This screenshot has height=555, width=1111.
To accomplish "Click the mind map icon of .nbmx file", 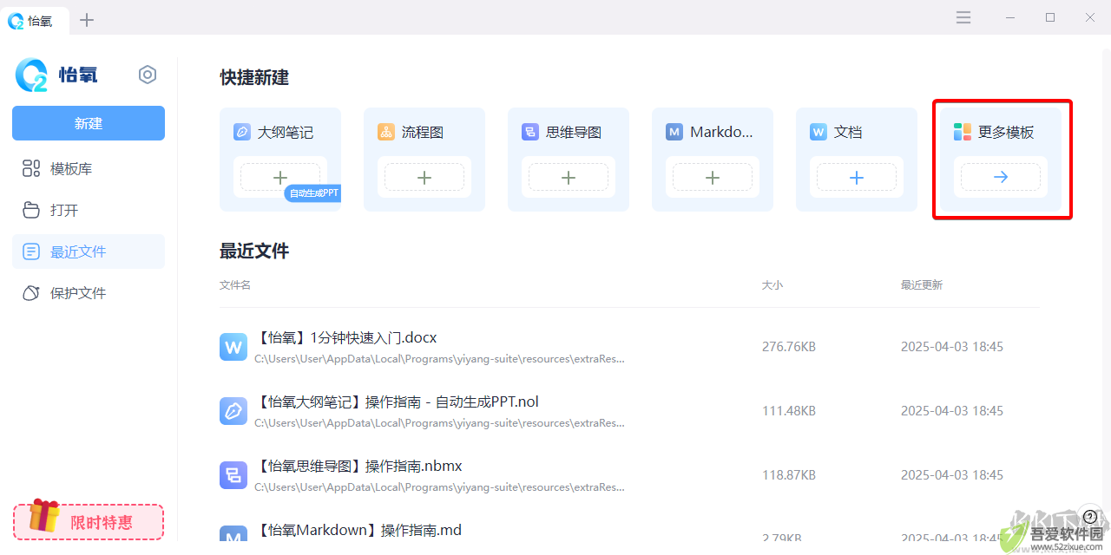I will (x=233, y=475).
